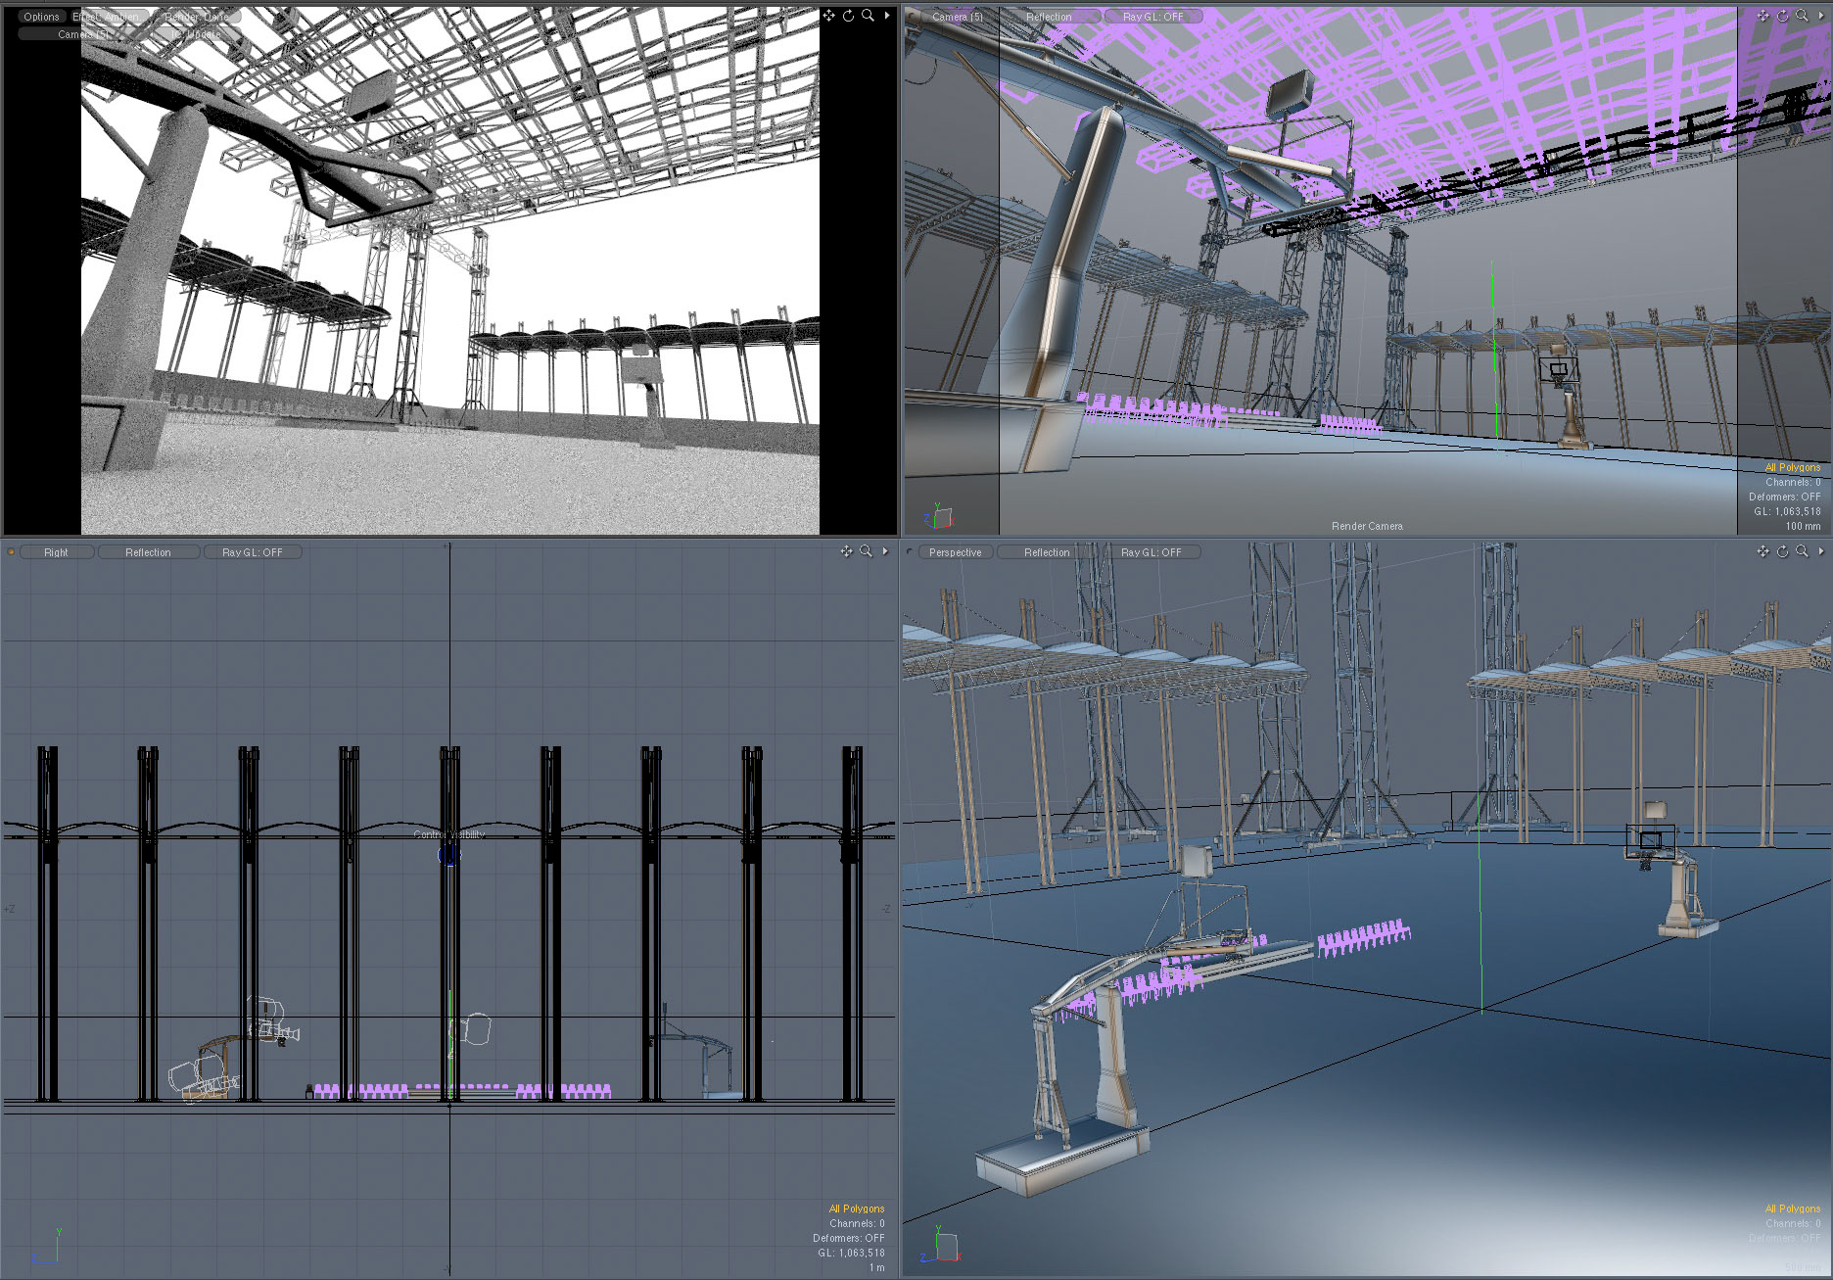Click the zoom magnifier in the render preview viewport
This screenshot has width=1833, height=1280.
click(x=868, y=16)
